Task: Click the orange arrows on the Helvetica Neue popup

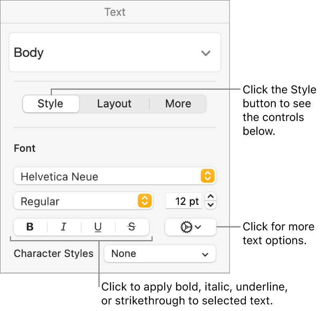Action: [x=208, y=176]
